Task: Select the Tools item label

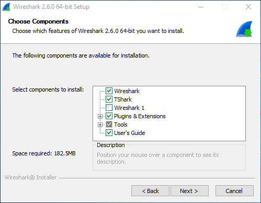Action: coord(121,125)
